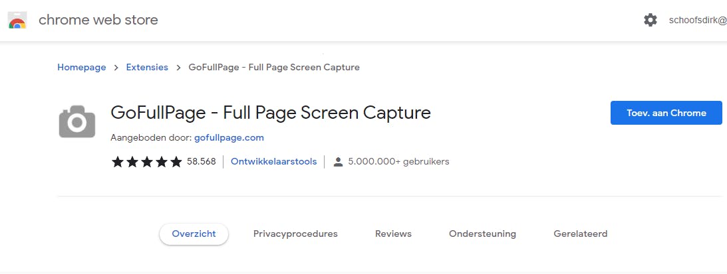Open the Extensies breadcrumb link
The width and height of the screenshot is (727, 274).
[x=147, y=67]
